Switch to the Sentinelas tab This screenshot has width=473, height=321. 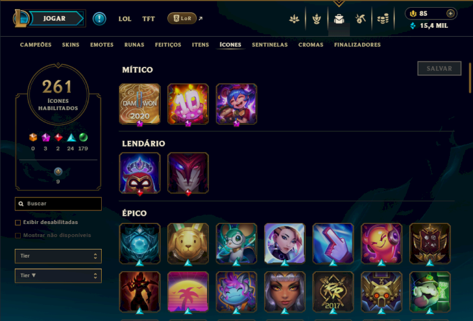tap(270, 45)
